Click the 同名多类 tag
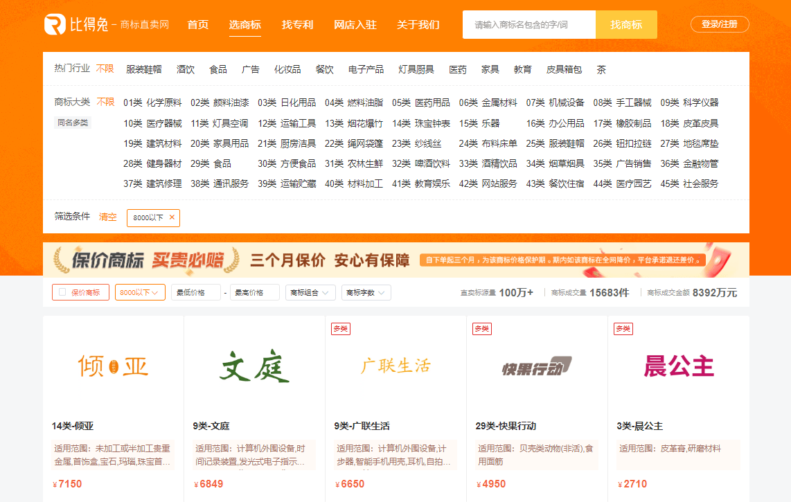 (x=73, y=123)
